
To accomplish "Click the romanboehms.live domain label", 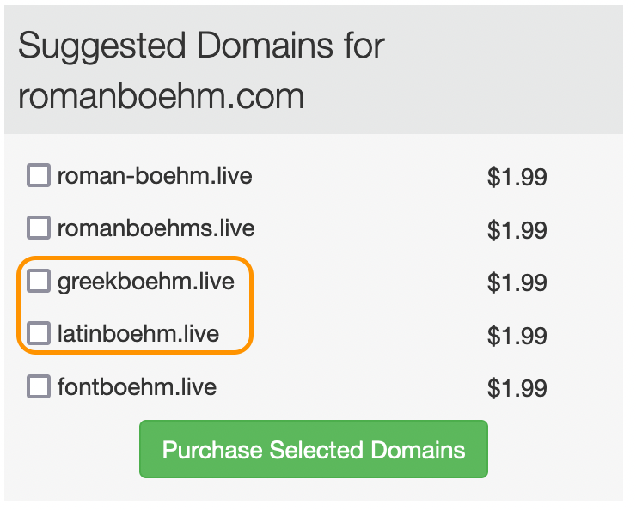I will click(x=156, y=229).
